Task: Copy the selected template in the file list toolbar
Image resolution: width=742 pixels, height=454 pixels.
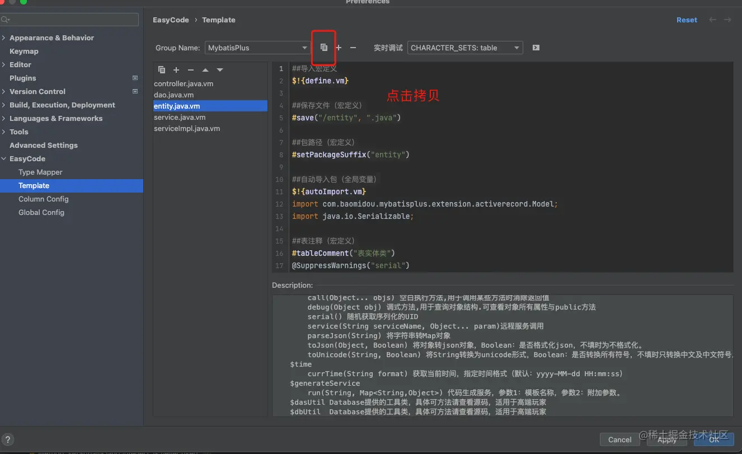Action: pos(162,70)
